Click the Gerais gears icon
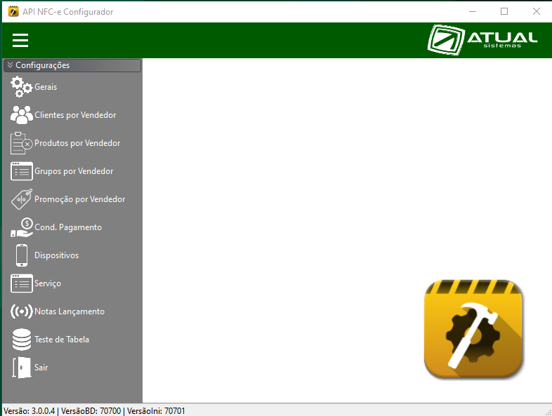 (x=21, y=87)
